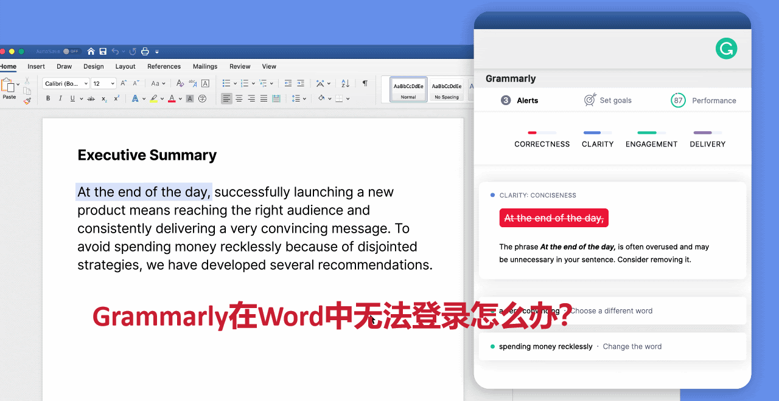
Task: Click the Numbering list icon
Action: (245, 83)
